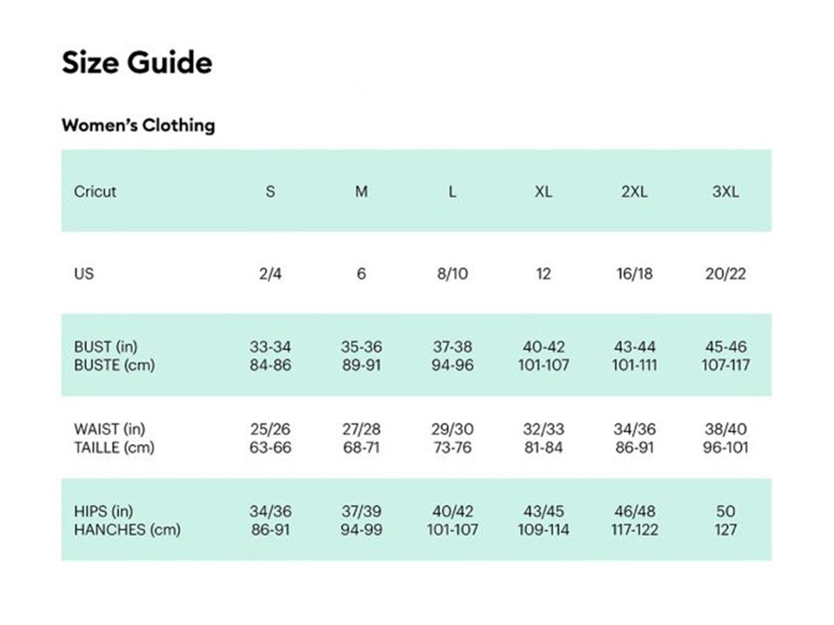Select the WAIST (in) label
The image size is (834, 625).
click(110, 429)
